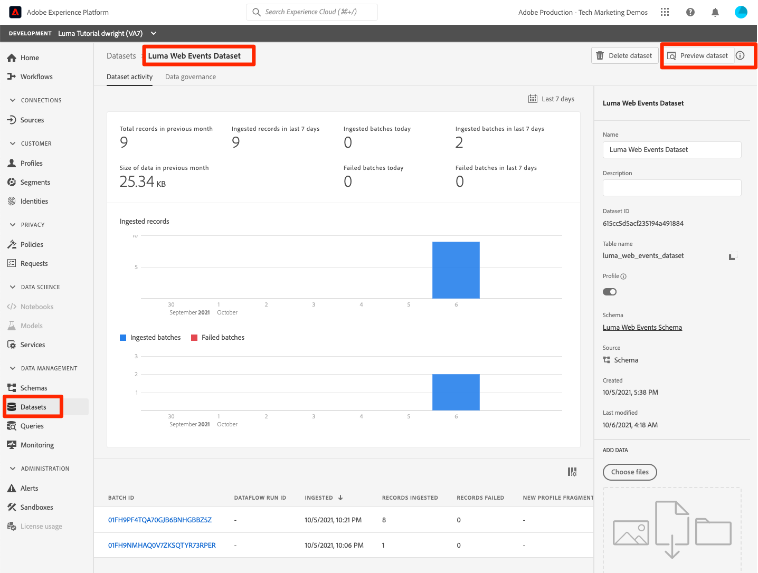Click the Segments icon in sidebar
Screen dimensions: 758x573
[x=12, y=182]
